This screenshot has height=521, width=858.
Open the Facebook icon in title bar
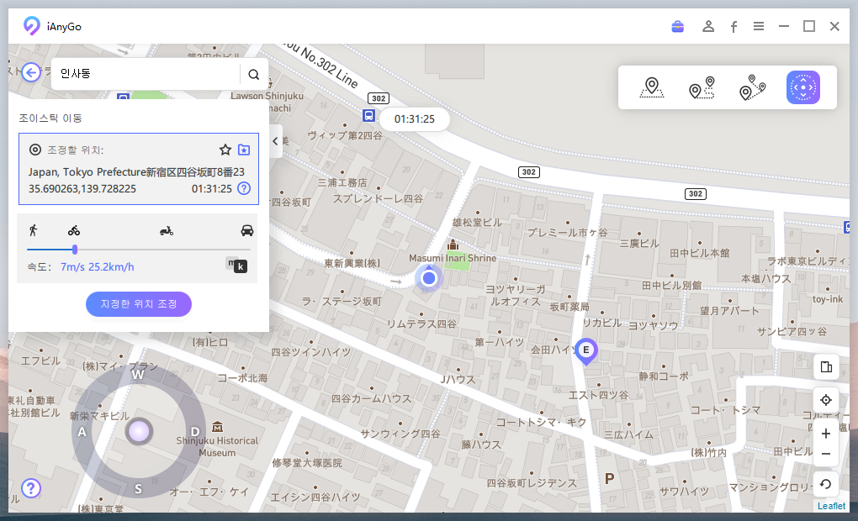tap(734, 27)
